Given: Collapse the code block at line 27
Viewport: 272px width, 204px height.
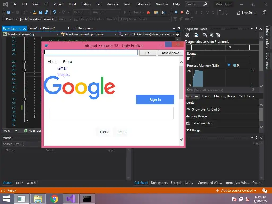Looking at the screenshot, I should point(24,62).
